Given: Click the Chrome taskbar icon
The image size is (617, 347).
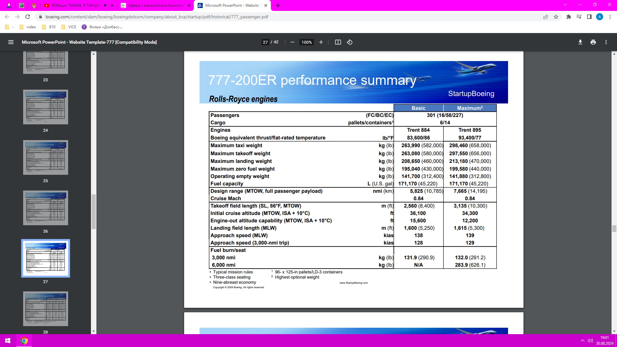Looking at the screenshot, I should tap(24, 341).
